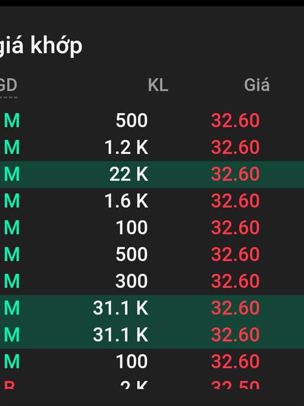Image resolution: width=304 pixels, height=406 pixels.
Task: Tap the green M marker in the 1.2 K row
Action: [12, 147]
